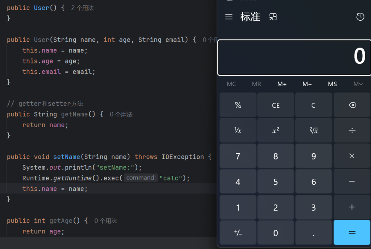The height and width of the screenshot is (249, 371).
Task: Expand the memory list dropdown
Action: pyautogui.click(x=358, y=84)
